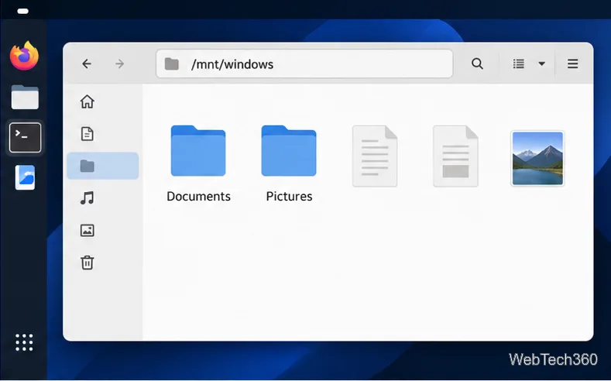Show applications grid in the dock
The image size is (611, 381).
point(24,342)
